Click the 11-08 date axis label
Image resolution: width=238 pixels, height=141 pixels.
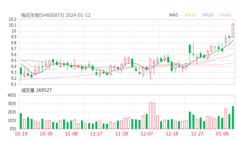pyautogui.click(x=71, y=134)
